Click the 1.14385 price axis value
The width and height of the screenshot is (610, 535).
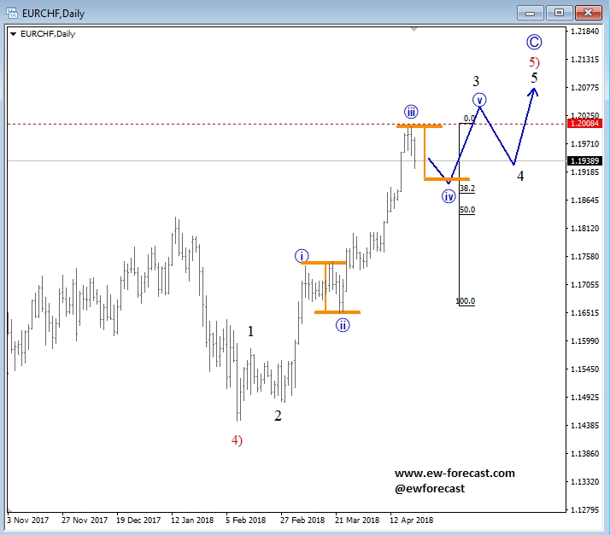pyautogui.click(x=584, y=426)
